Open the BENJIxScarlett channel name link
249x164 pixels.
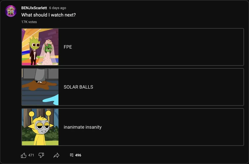point(34,8)
